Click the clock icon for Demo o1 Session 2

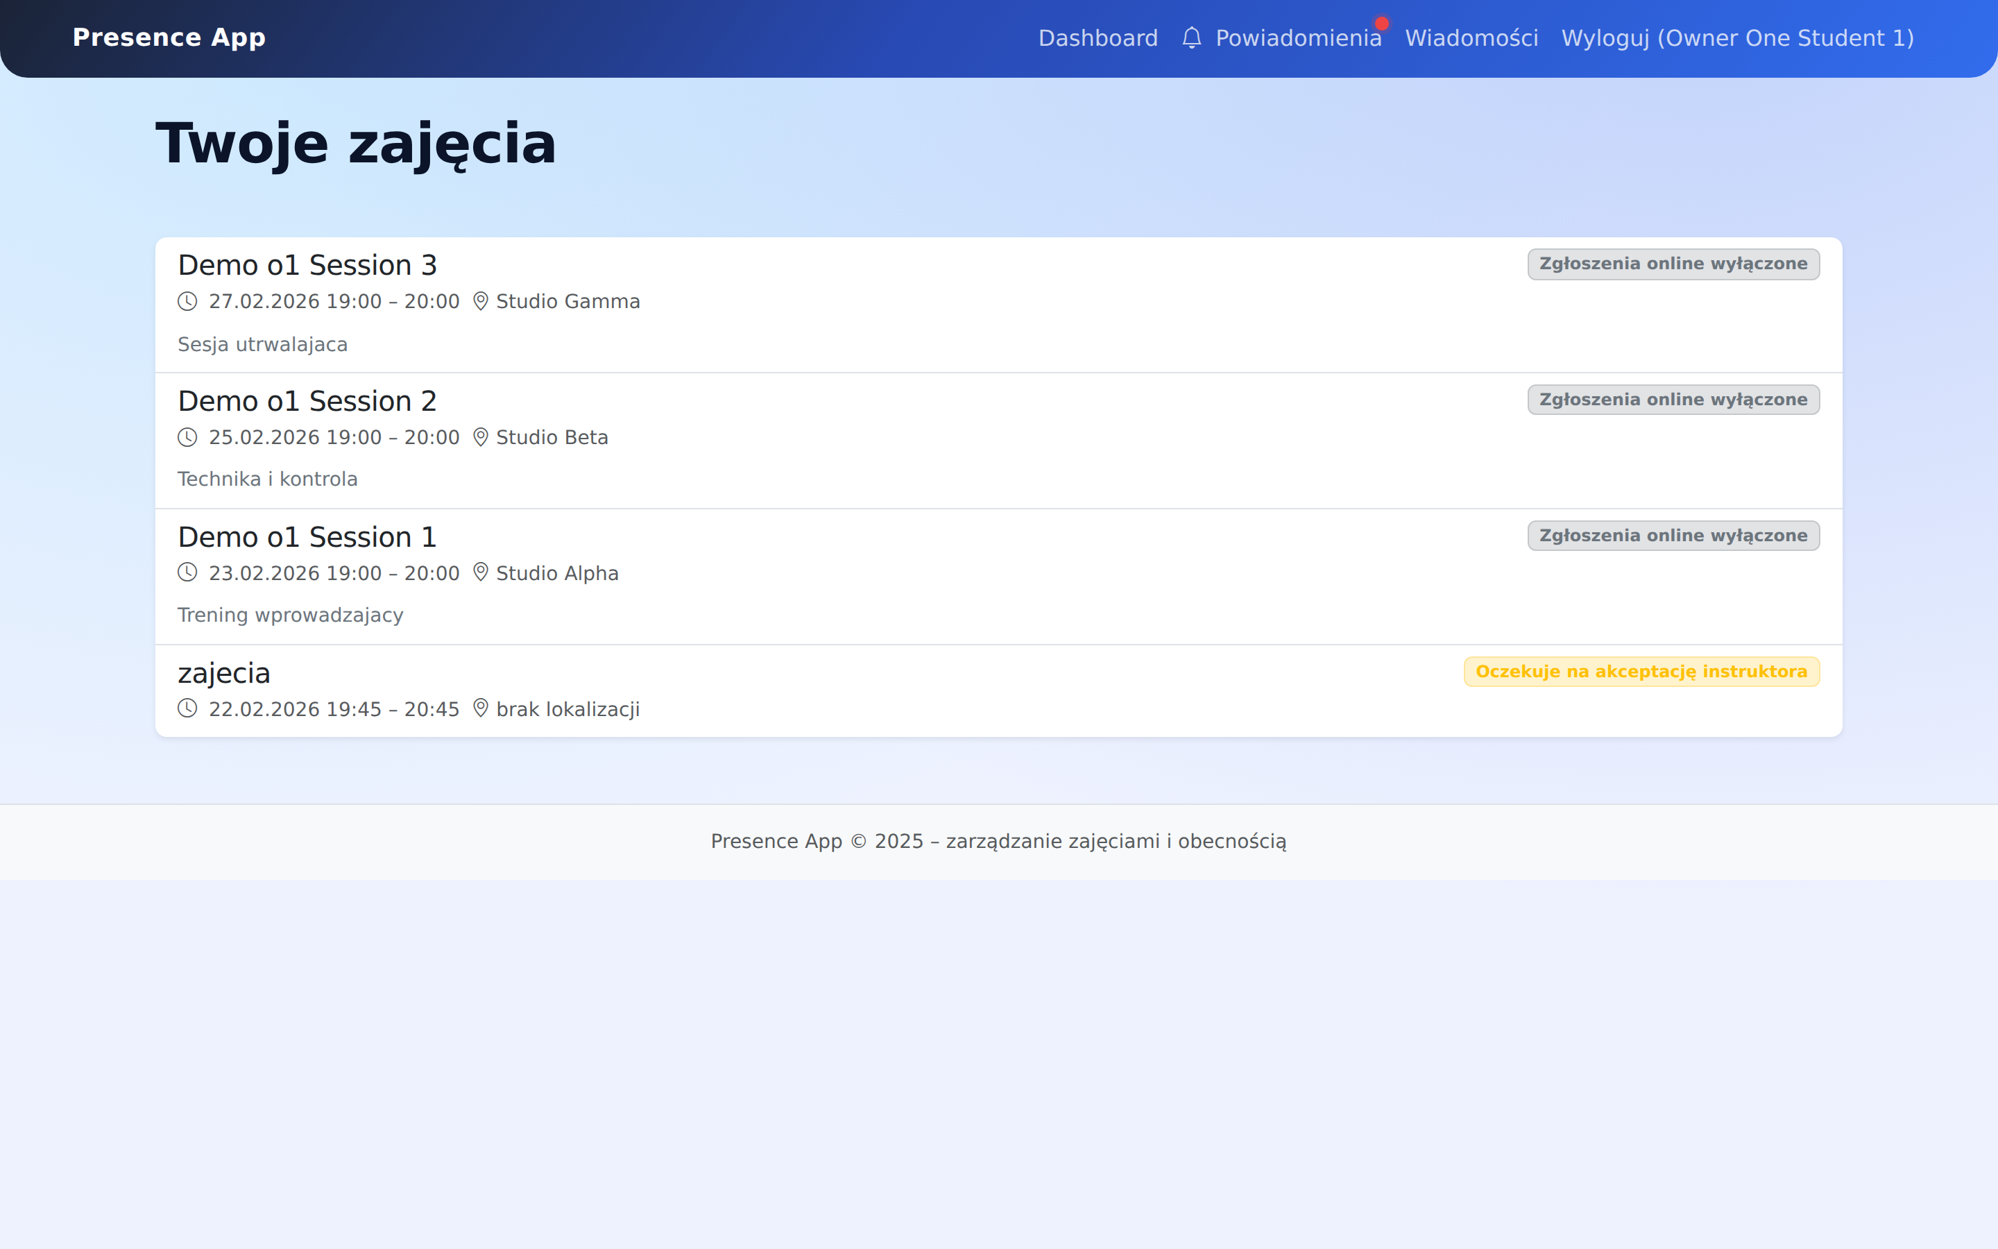(x=187, y=437)
